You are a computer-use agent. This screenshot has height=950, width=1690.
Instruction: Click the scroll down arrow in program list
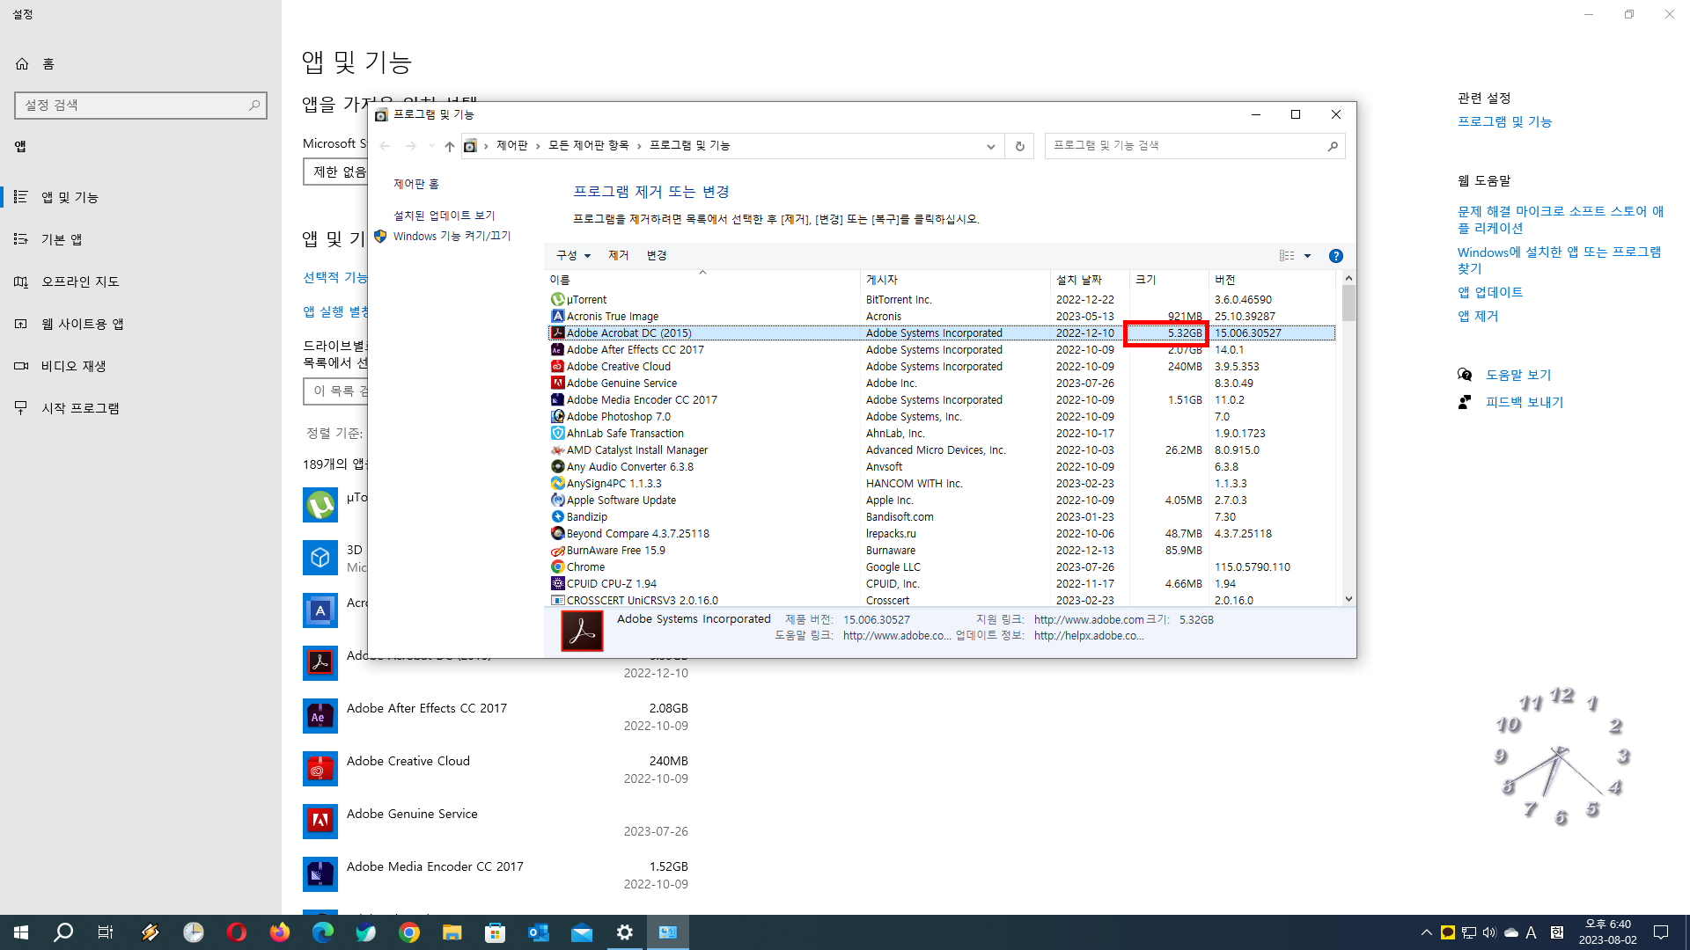coord(1348,599)
